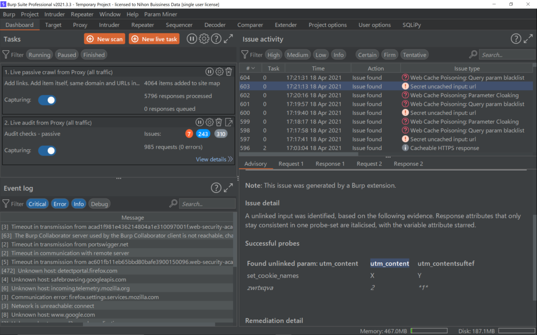Click the Event log filter funnel icon
The image size is (537, 335).
point(6,204)
